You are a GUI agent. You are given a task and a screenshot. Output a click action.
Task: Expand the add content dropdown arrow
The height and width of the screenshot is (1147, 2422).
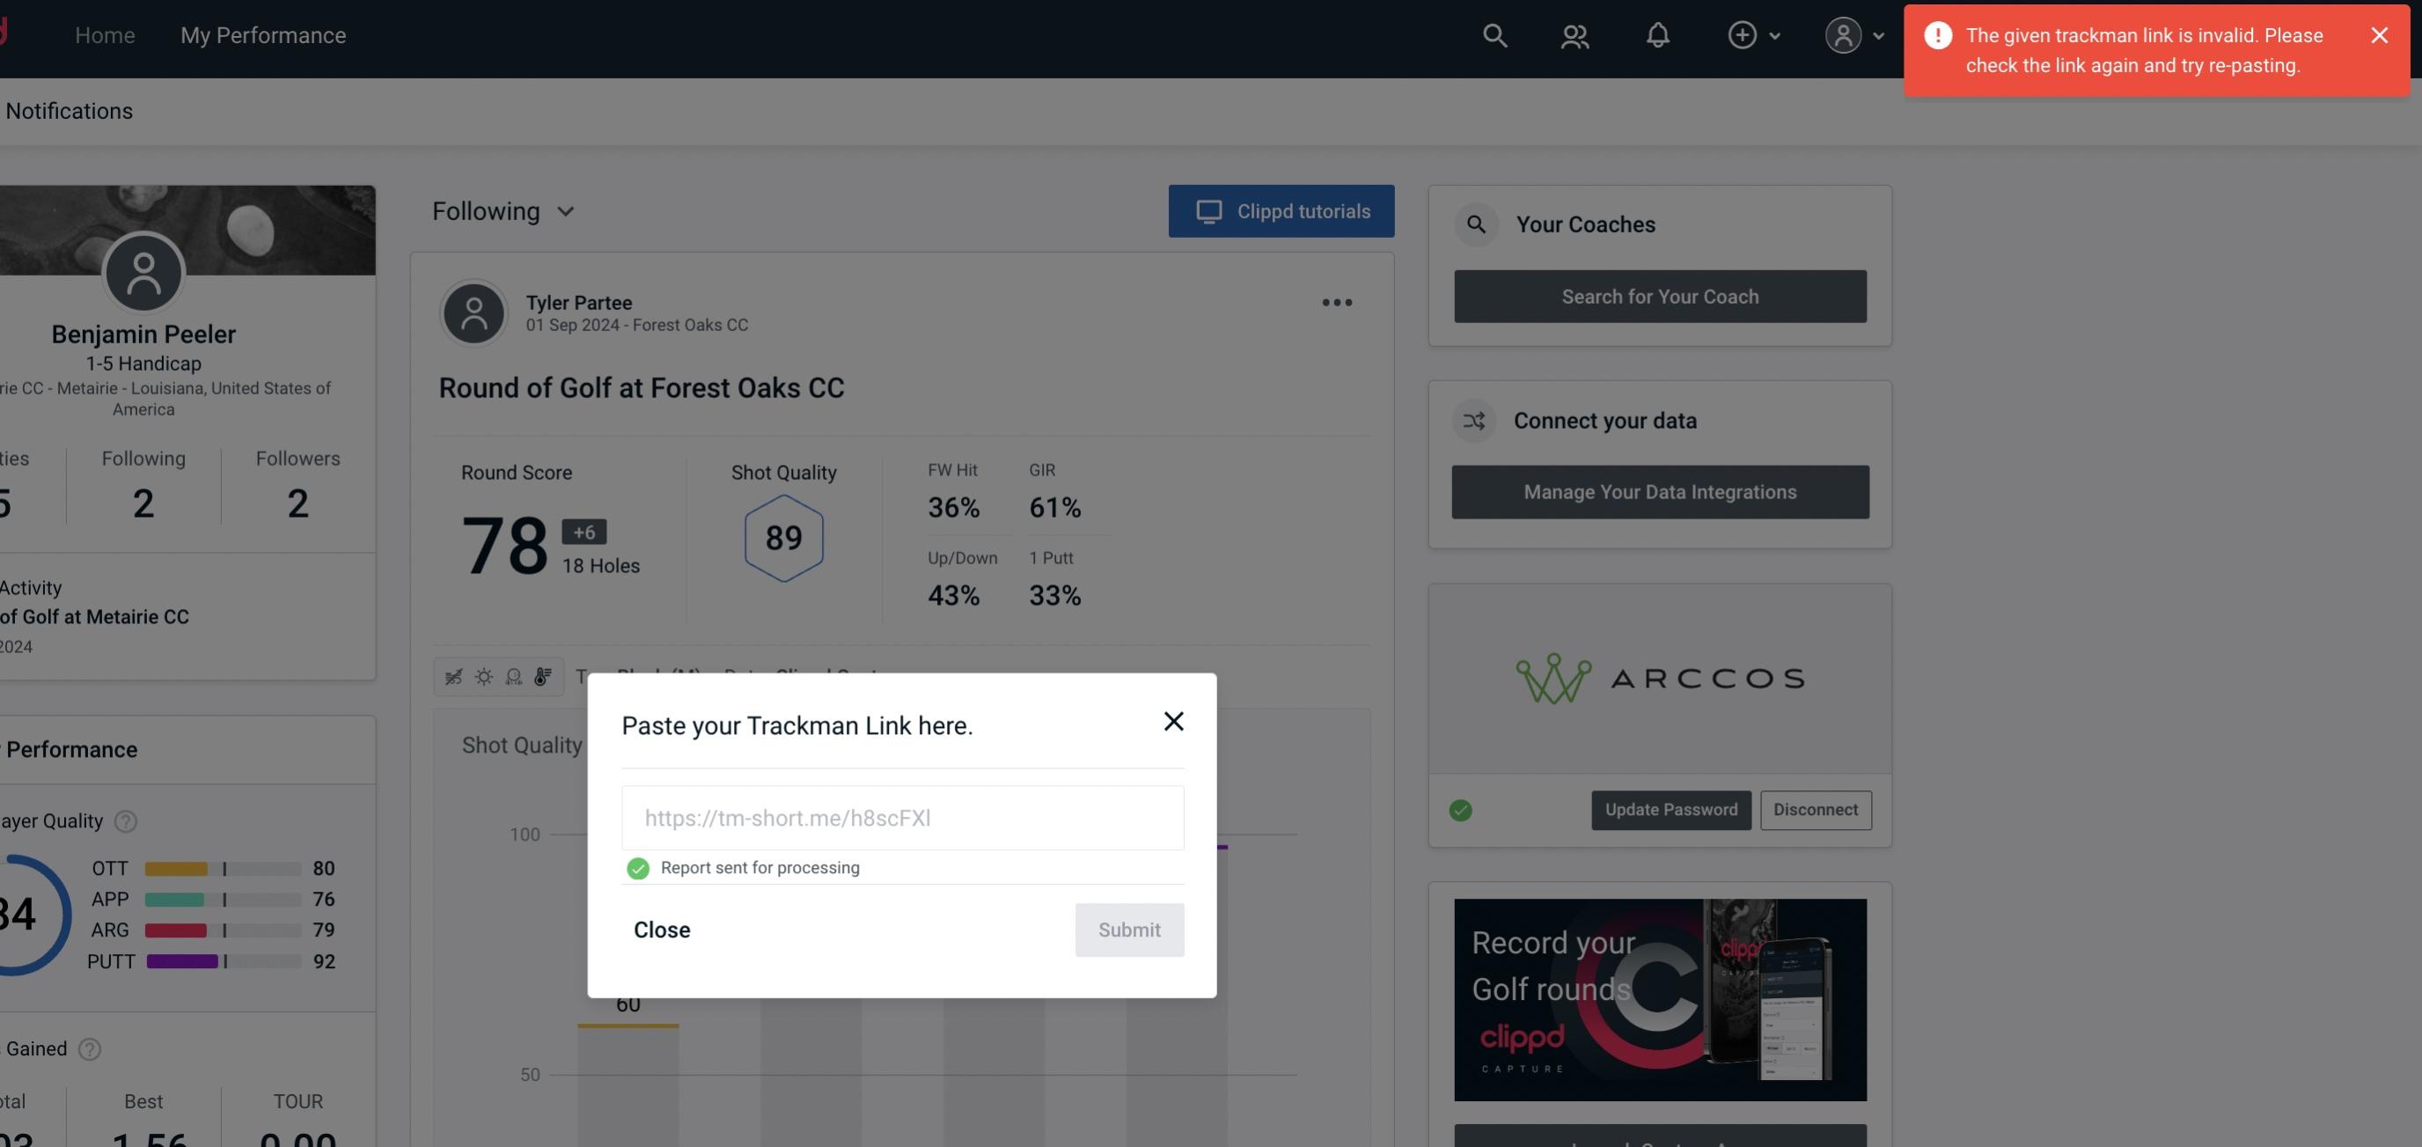pyautogui.click(x=1775, y=34)
